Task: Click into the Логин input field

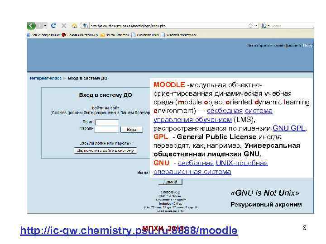Action: (107, 122)
